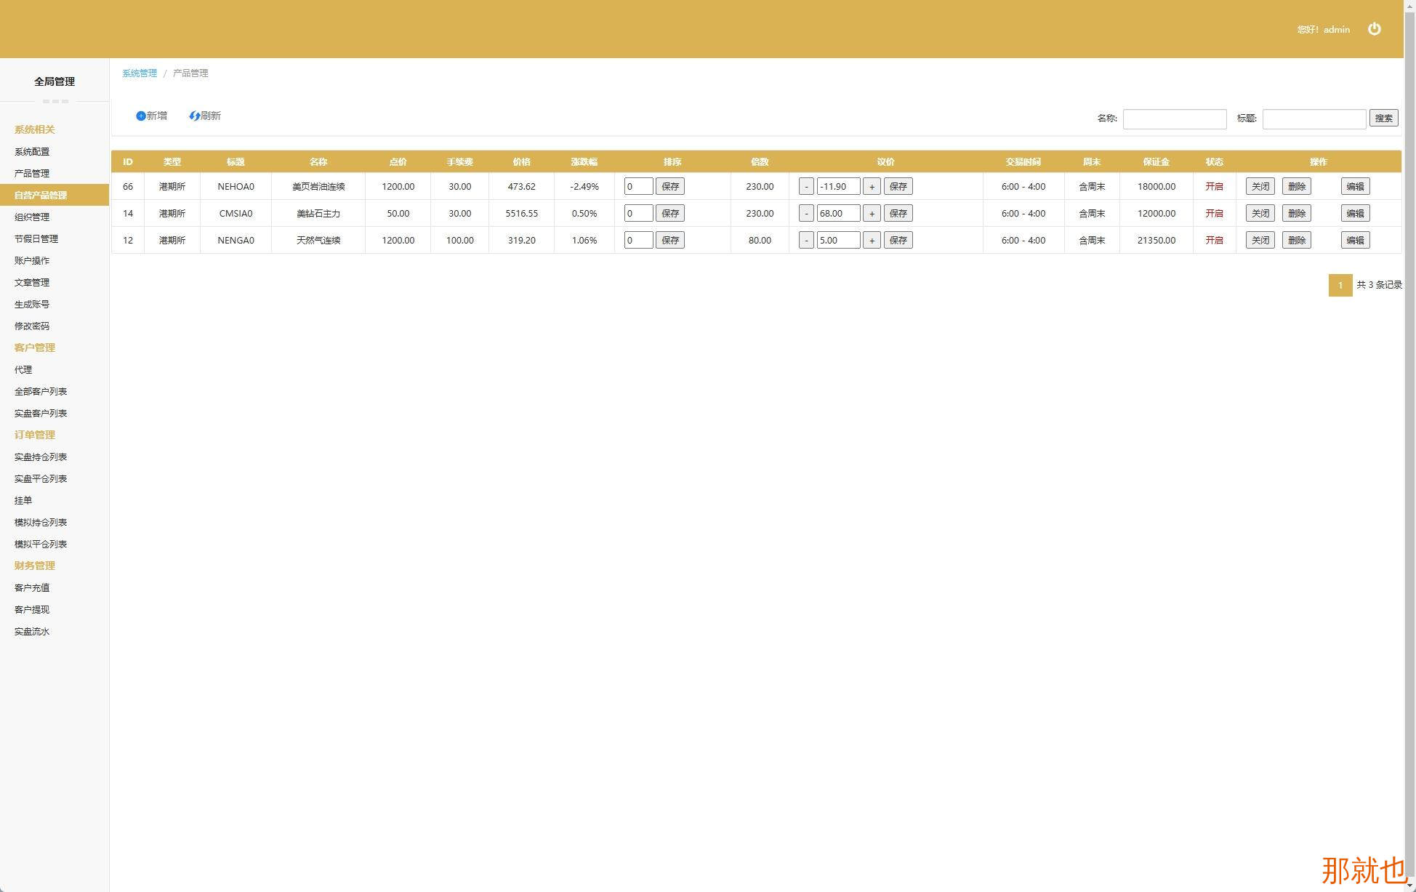Viewport: 1416px width, 892px height.
Task: Click 系统管理 breadcrumb link
Action: click(x=140, y=73)
